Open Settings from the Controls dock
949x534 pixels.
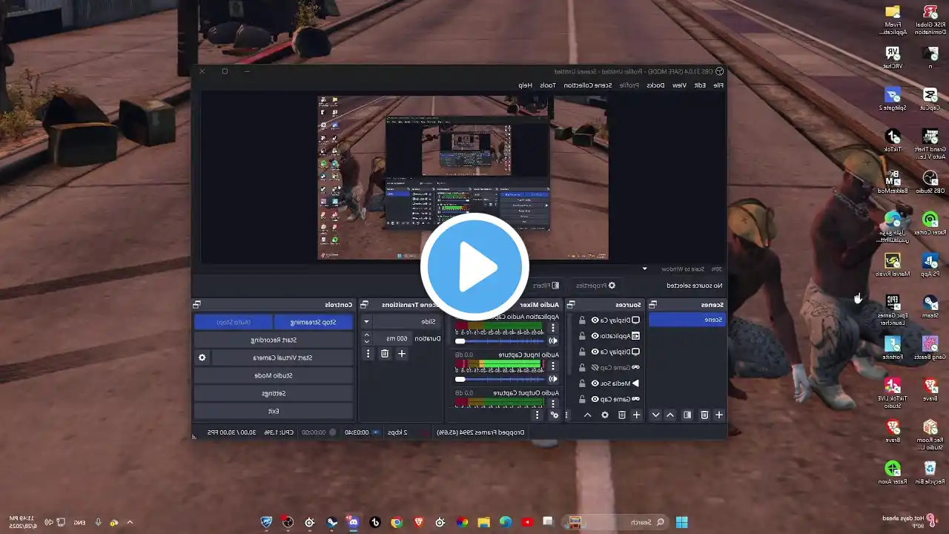click(x=274, y=393)
